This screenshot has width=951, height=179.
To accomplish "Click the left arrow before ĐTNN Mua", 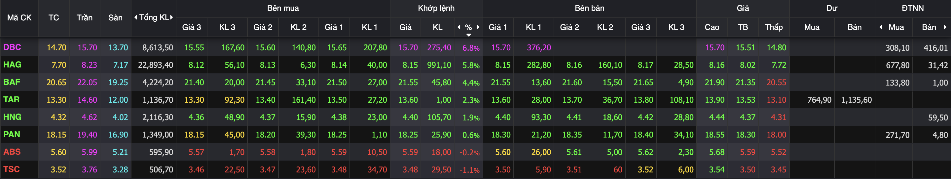I will pos(881,27).
